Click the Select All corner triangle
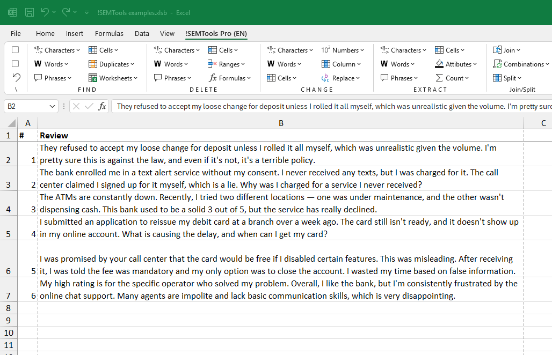 tap(11, 124)
